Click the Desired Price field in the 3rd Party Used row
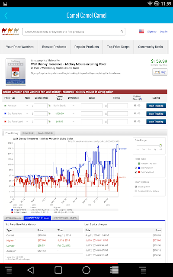This screenshot has height=277, width=173. [x=41, y=122]
